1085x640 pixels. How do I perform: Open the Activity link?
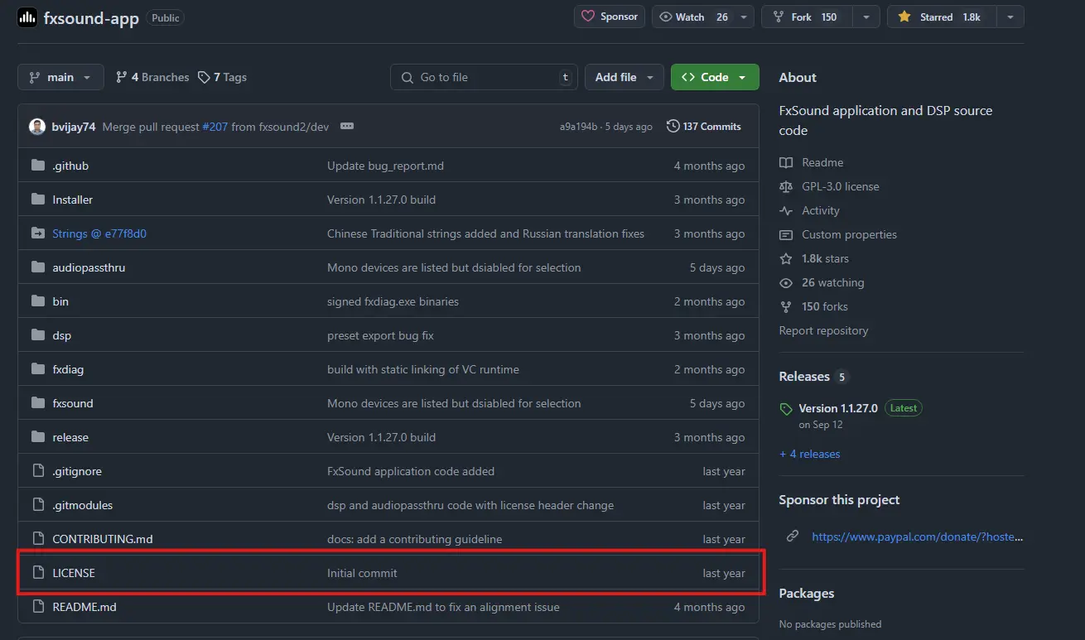[x=821, y=210]
